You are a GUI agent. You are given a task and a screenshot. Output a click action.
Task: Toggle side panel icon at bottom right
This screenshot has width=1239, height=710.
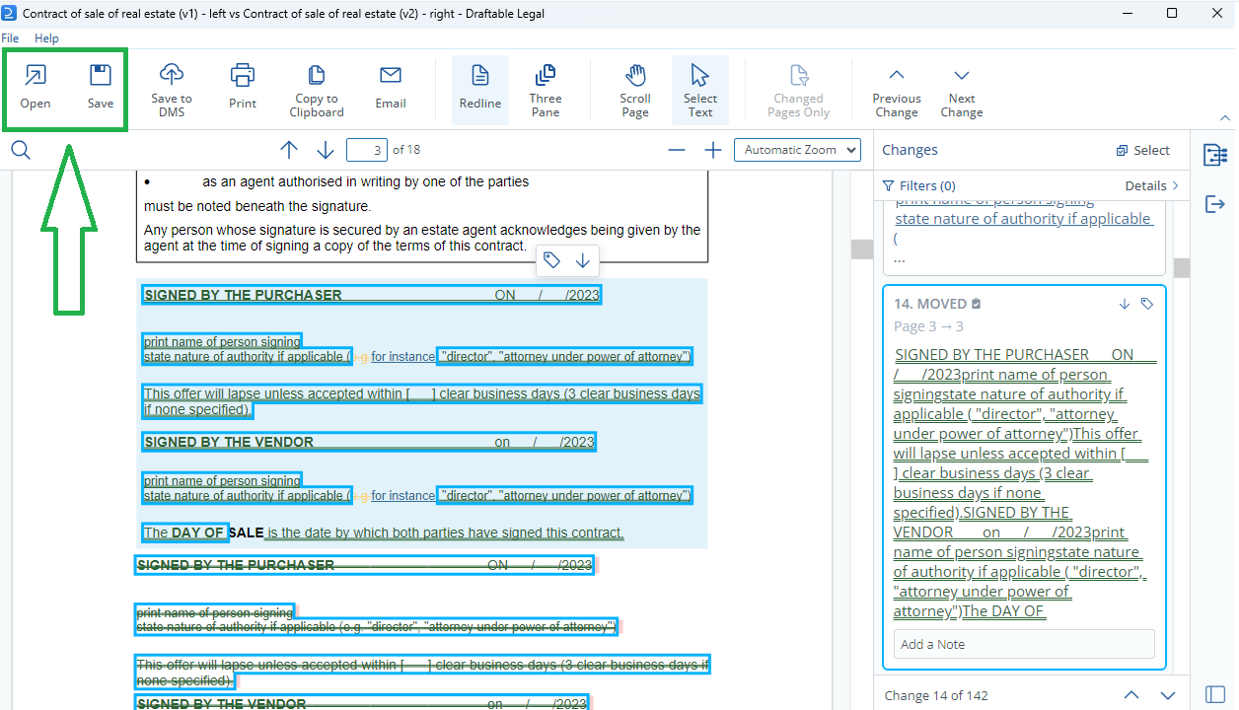pos(1214,695)
